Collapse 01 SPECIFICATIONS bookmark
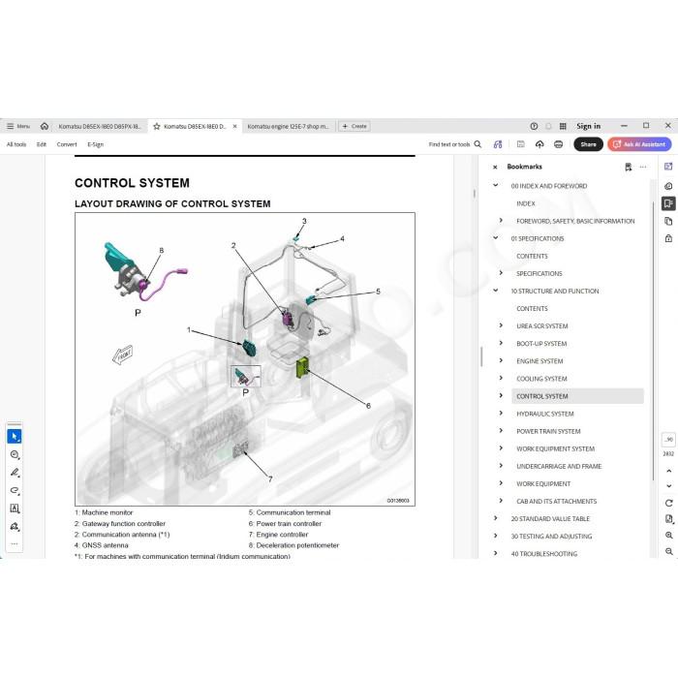 pyautogui.click(x=496, y=238)
